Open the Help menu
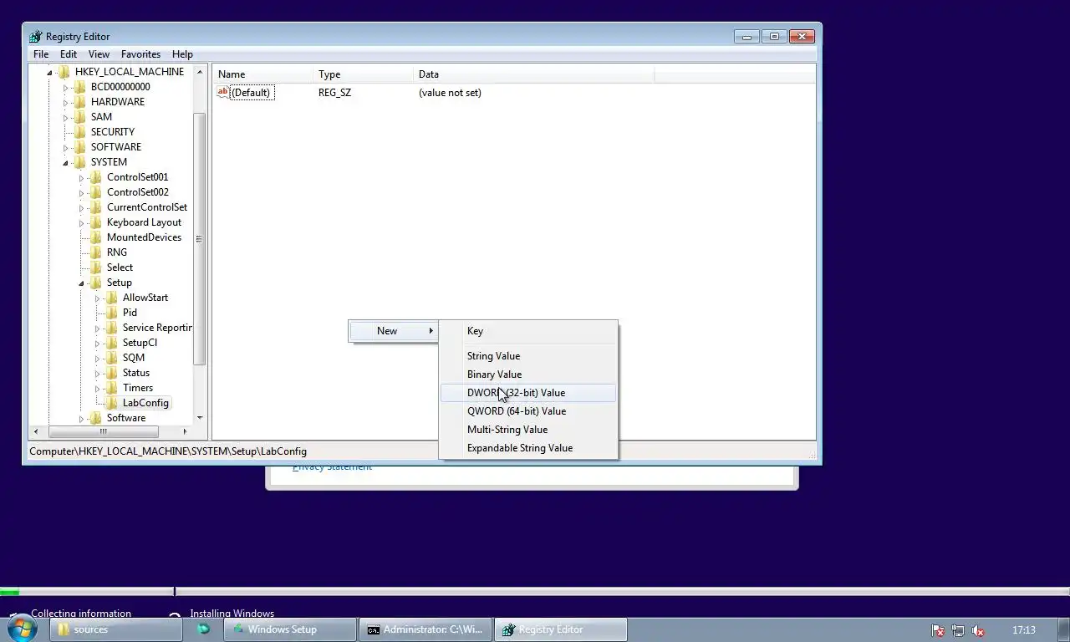This screenshot has width=1070, height=642. (x=182, y=54)
